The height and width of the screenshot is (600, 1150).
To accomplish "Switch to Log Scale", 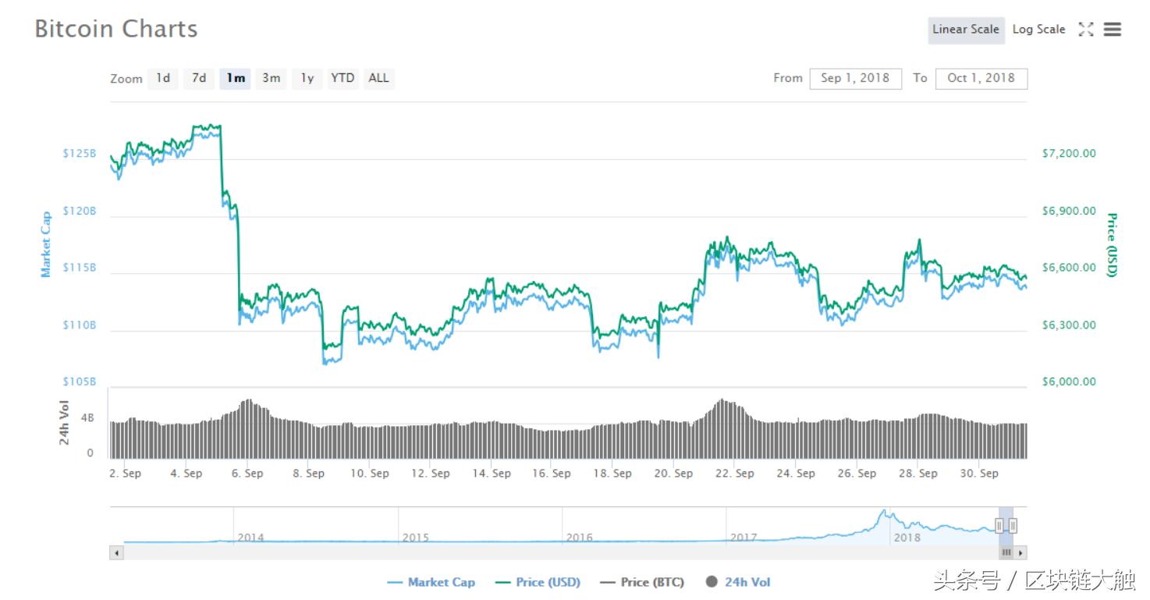I will [1038, 30].
